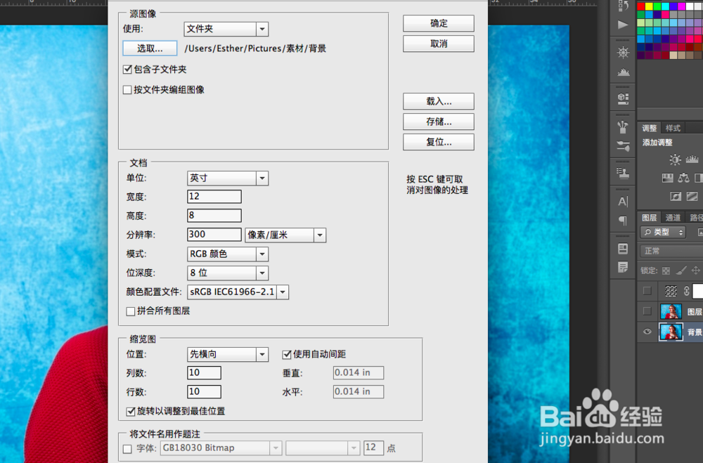This screenshot has width=703, height=463.
Task: Open the 3D cube panel icon
Action: coord(623,98)
